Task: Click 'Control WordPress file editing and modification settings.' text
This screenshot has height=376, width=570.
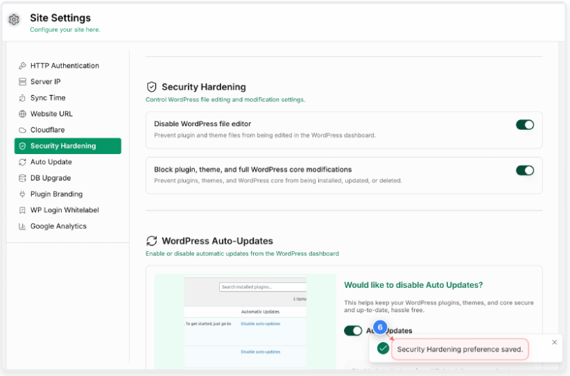Action: pos(225,100)
